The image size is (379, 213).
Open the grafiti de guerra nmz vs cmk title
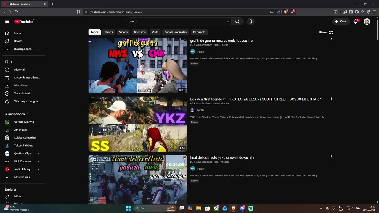221,41
